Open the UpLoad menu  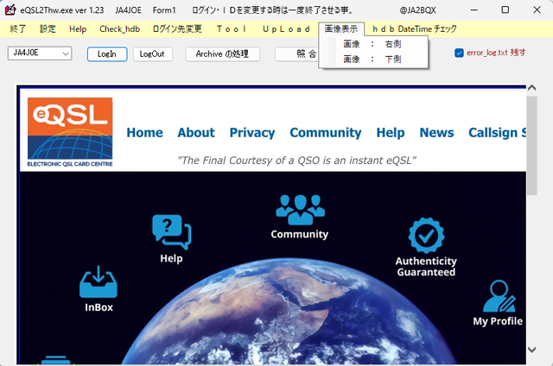tap(286, 28)
